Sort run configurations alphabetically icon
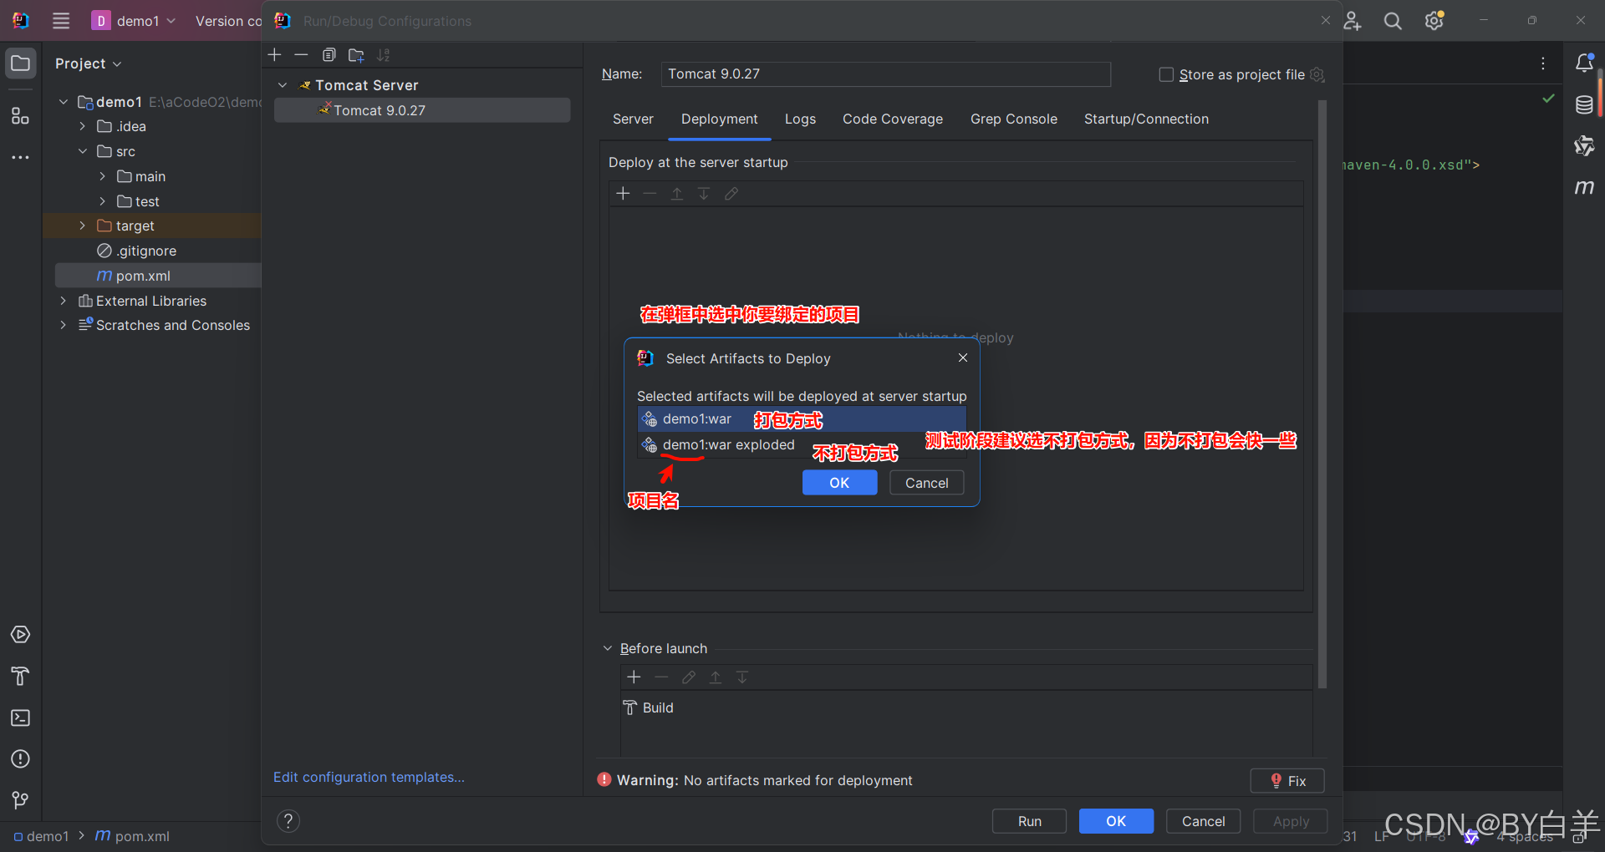This screenshot has width=1605, height=852. [384, 55]
